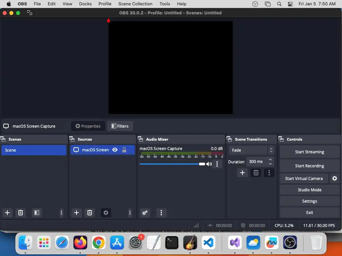The width and height of the screenshot is (342, 256).
Task: Open the Scene Collection menu
Action: [x=135, y=4]
